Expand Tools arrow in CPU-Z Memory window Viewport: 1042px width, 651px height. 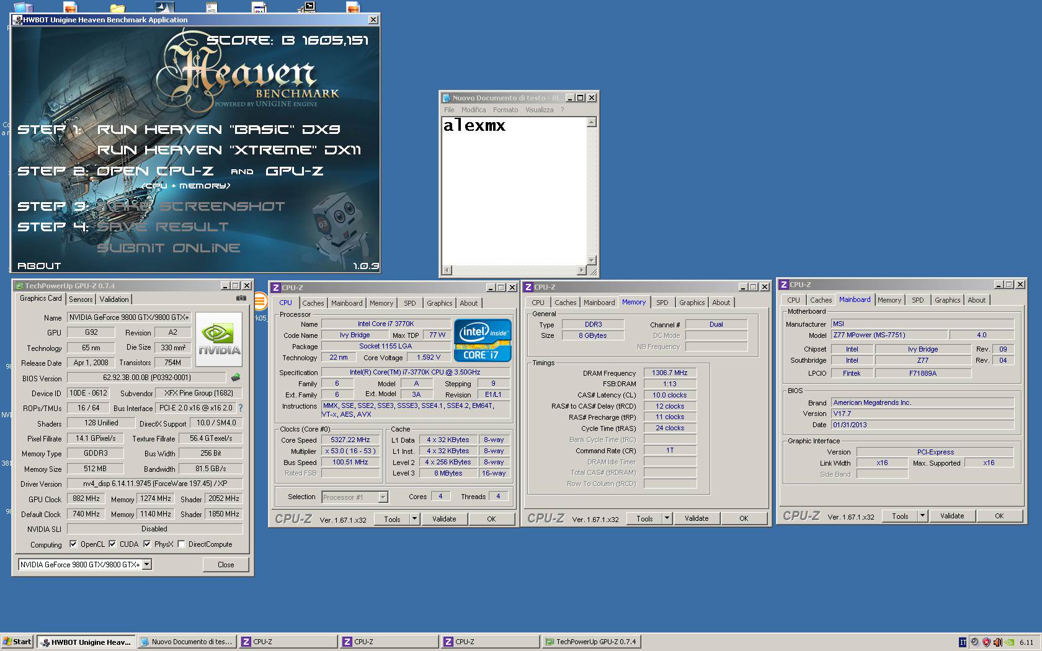667,518
